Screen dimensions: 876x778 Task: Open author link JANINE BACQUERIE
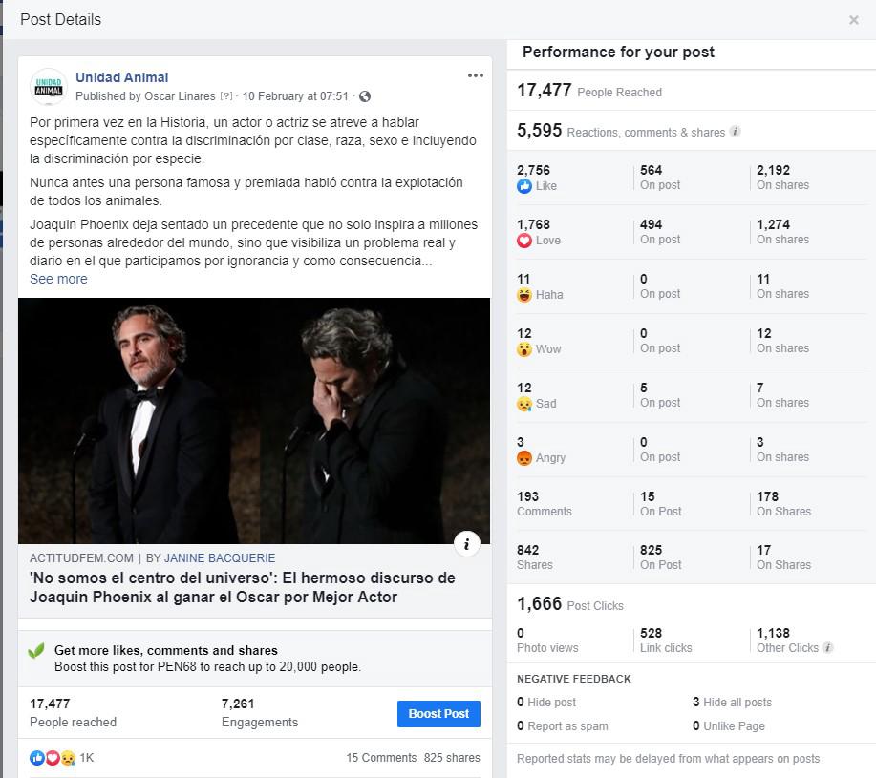[220, 558]
